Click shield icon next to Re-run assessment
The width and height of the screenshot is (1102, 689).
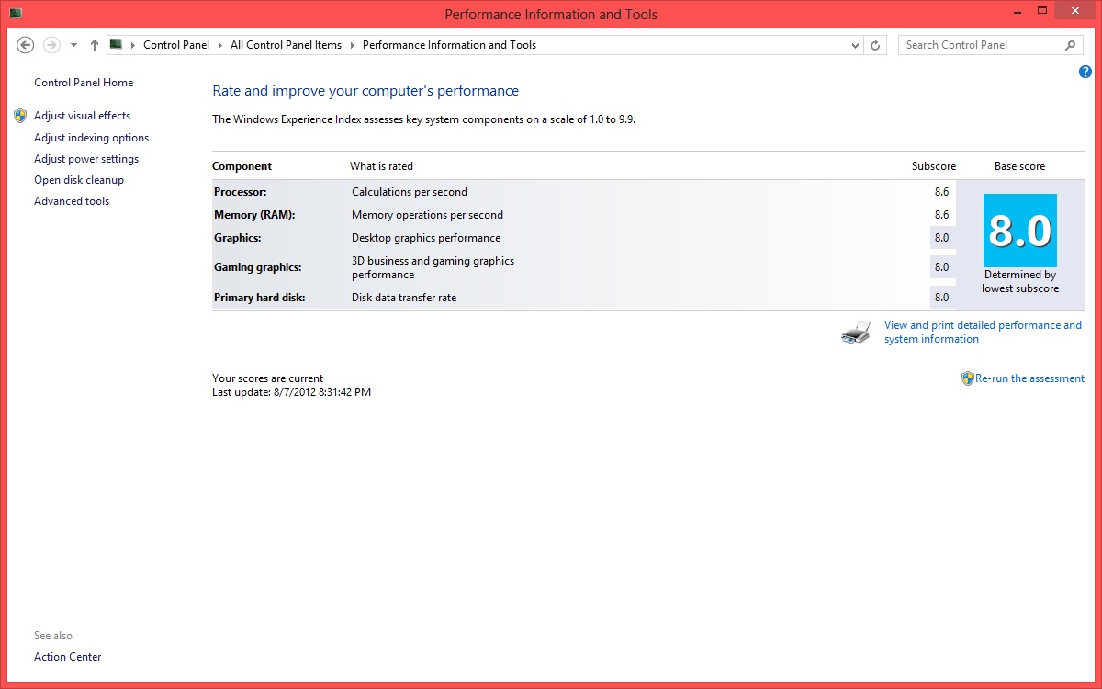[x=967, y=378]
